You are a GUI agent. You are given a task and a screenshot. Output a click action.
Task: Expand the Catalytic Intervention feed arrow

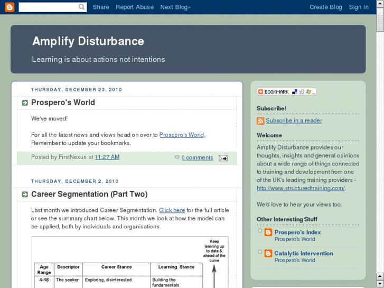click(x=260, y=252)
